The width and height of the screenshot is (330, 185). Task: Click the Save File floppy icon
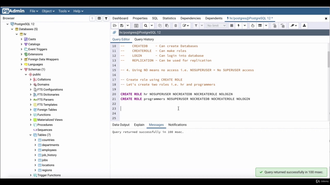coord(122,25)
